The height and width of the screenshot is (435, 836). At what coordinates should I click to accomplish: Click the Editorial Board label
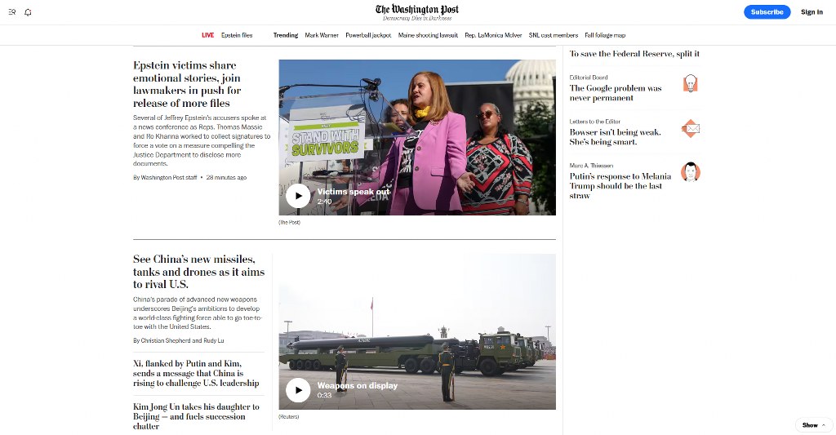588,78
